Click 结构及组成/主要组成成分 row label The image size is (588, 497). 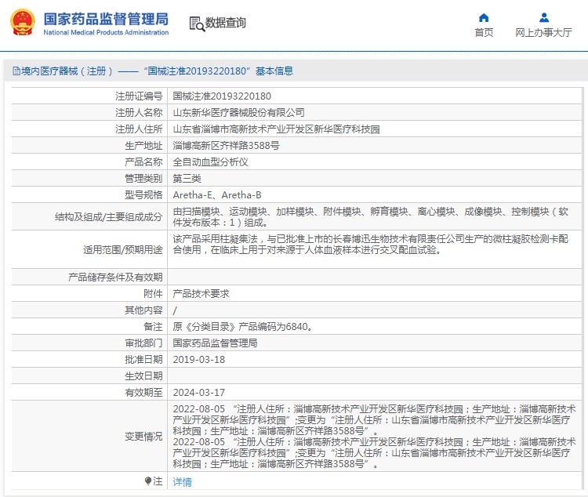click(109, 217)
